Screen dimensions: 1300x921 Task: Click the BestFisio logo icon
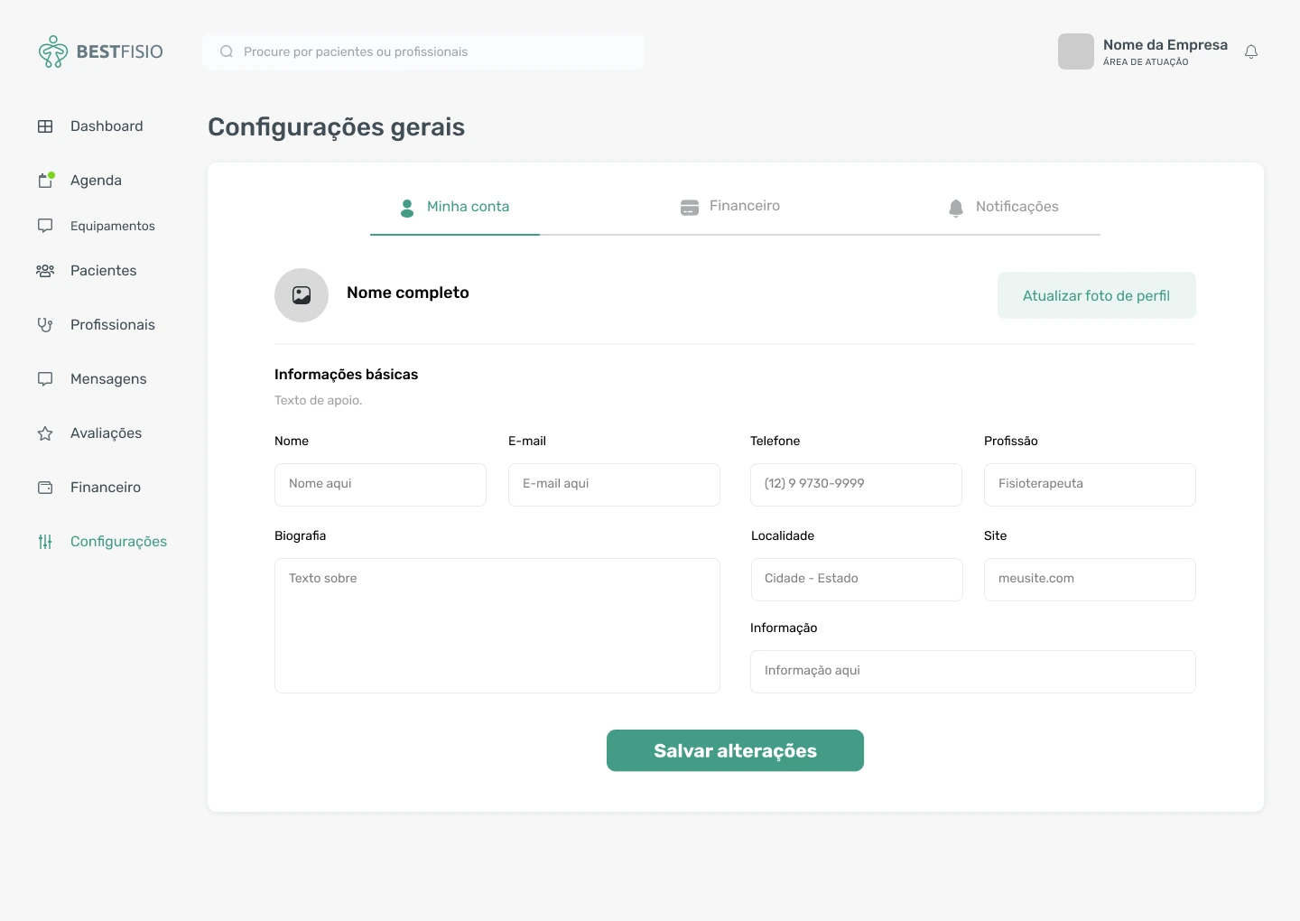pyautogui.click(x=53, y=51)
